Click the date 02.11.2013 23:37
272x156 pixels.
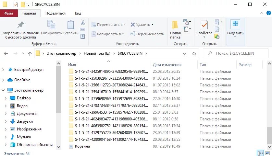(x=167, y=105)
